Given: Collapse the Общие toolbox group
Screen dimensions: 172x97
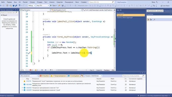Looking at the screenshot, I should click(x=1, y=15).
